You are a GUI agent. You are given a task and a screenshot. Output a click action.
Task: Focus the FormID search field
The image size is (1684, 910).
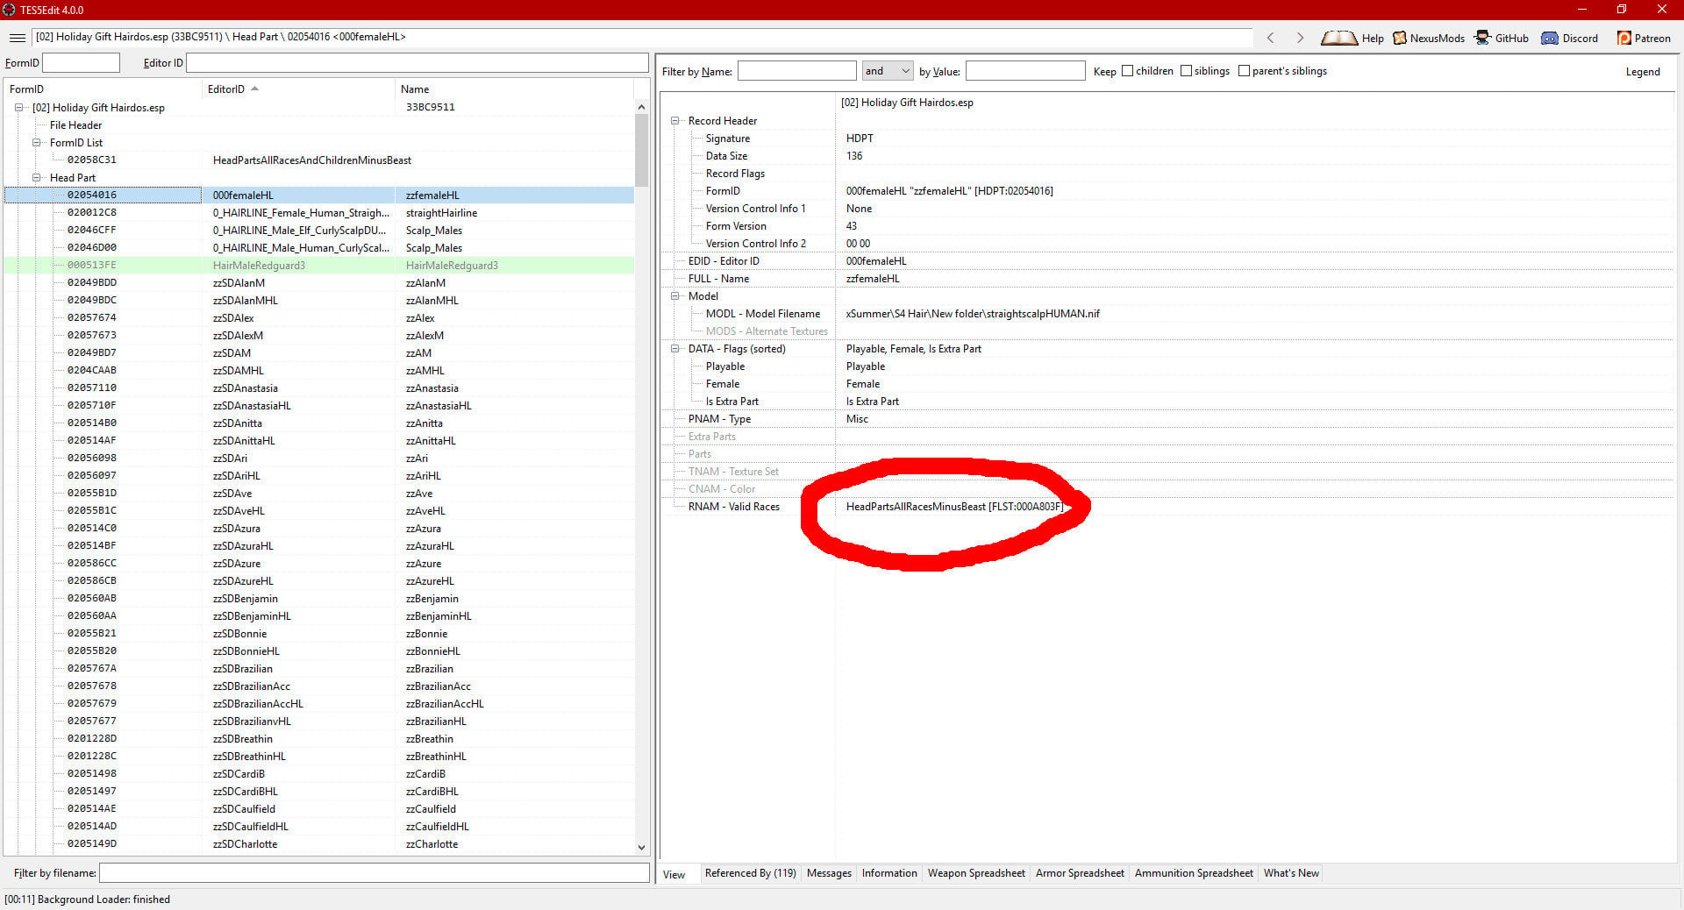pyautogui.click(x=81, y=62)
